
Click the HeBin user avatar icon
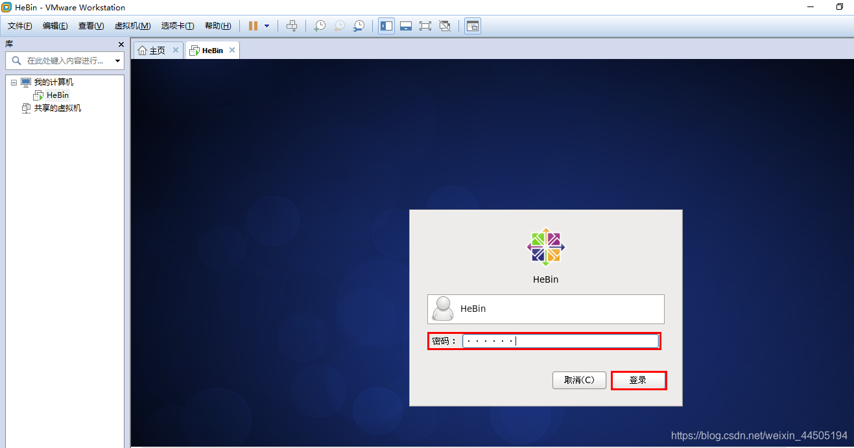point(443,309)
